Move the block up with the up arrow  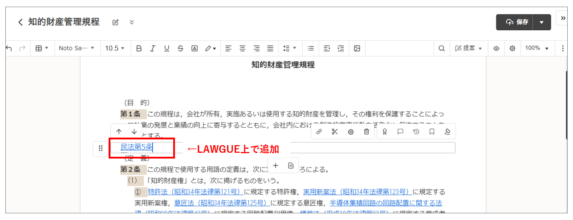click(x=119, y=132)
